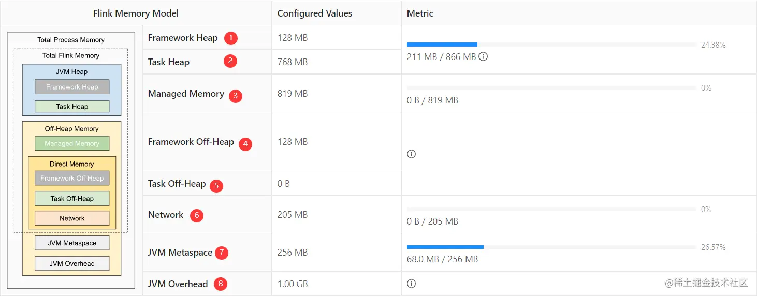Click the 0 B value for Task Off-Heap
The width and height of the screenshot is (757, 297).
click(283, 184)
